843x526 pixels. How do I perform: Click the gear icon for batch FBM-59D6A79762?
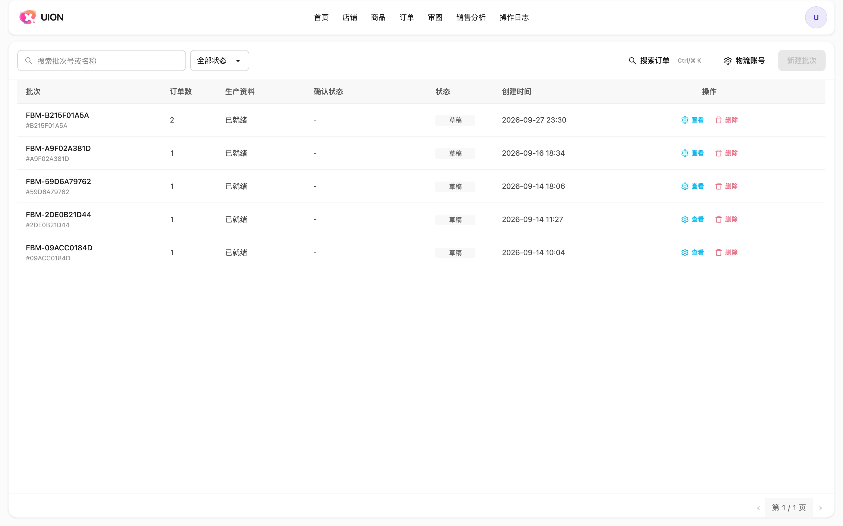684,186
